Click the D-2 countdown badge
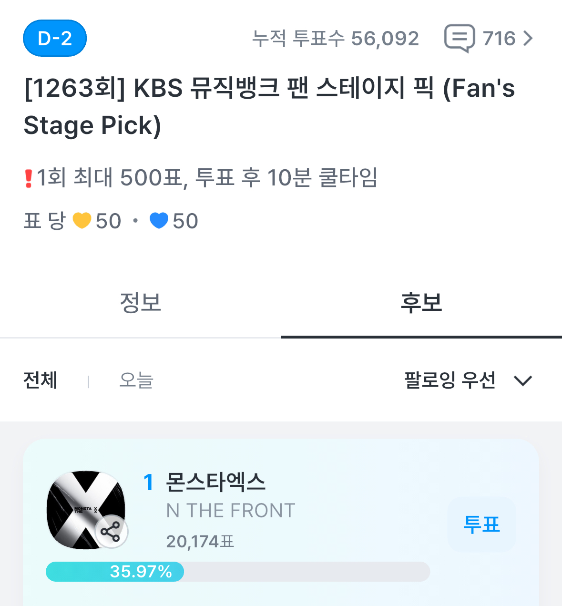This screenshot has height=606, width=562. pyautogui.click(x=55, y=38)
